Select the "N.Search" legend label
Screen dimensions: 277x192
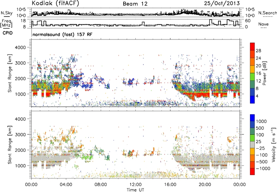point(267,13)
